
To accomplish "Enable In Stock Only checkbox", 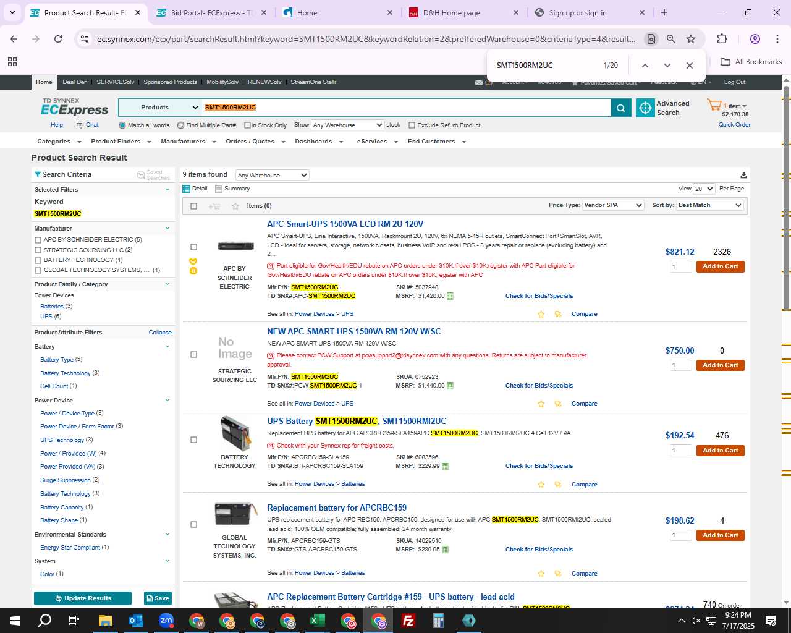I will pos(247,125).
